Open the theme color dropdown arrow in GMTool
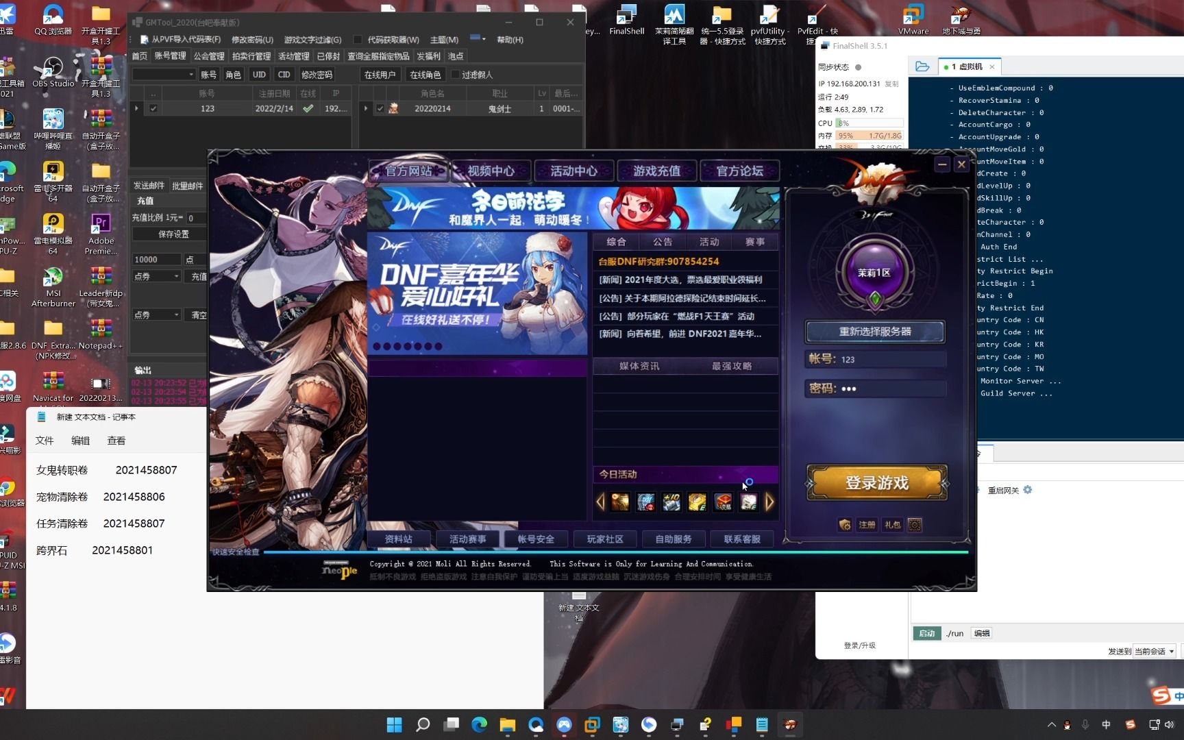The image size is (1184, 740). [x=484, y=39]
